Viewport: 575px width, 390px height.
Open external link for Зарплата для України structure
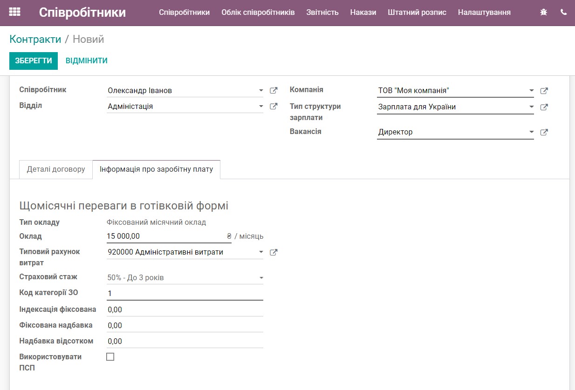point(544,107)
